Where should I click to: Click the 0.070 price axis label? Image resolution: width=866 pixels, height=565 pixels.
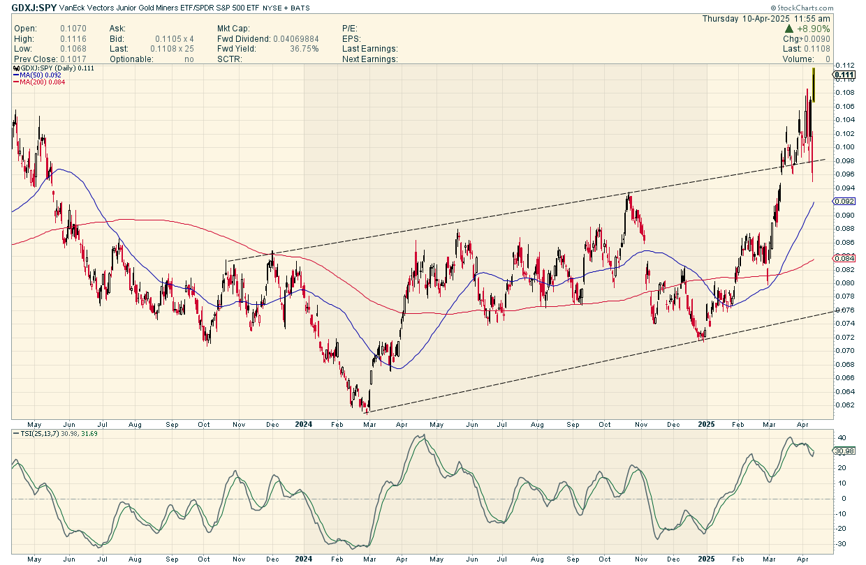click(846, 351)
